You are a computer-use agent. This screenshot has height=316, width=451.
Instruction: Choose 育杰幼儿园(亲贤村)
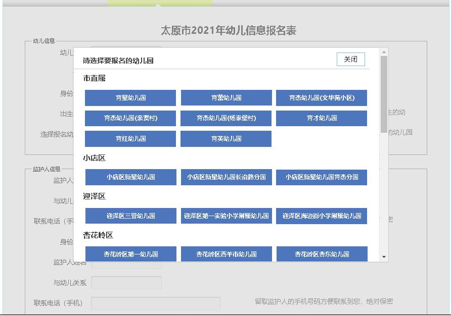pyautogui.click(x=130, y=118)
